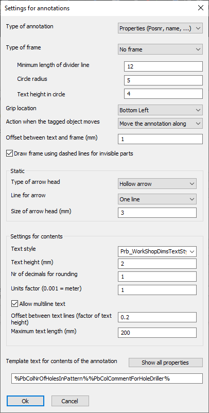The width and height of the screenshot is (209, 413).
Task: Confirm settings with the Ok button
Action: (25, 401)
